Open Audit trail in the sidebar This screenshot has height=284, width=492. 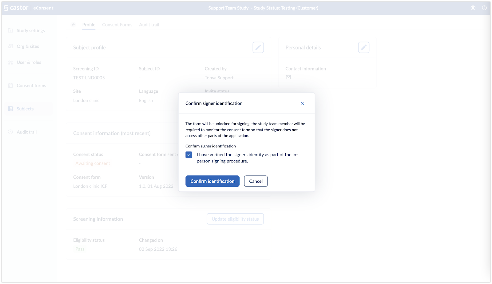point(29,132)
